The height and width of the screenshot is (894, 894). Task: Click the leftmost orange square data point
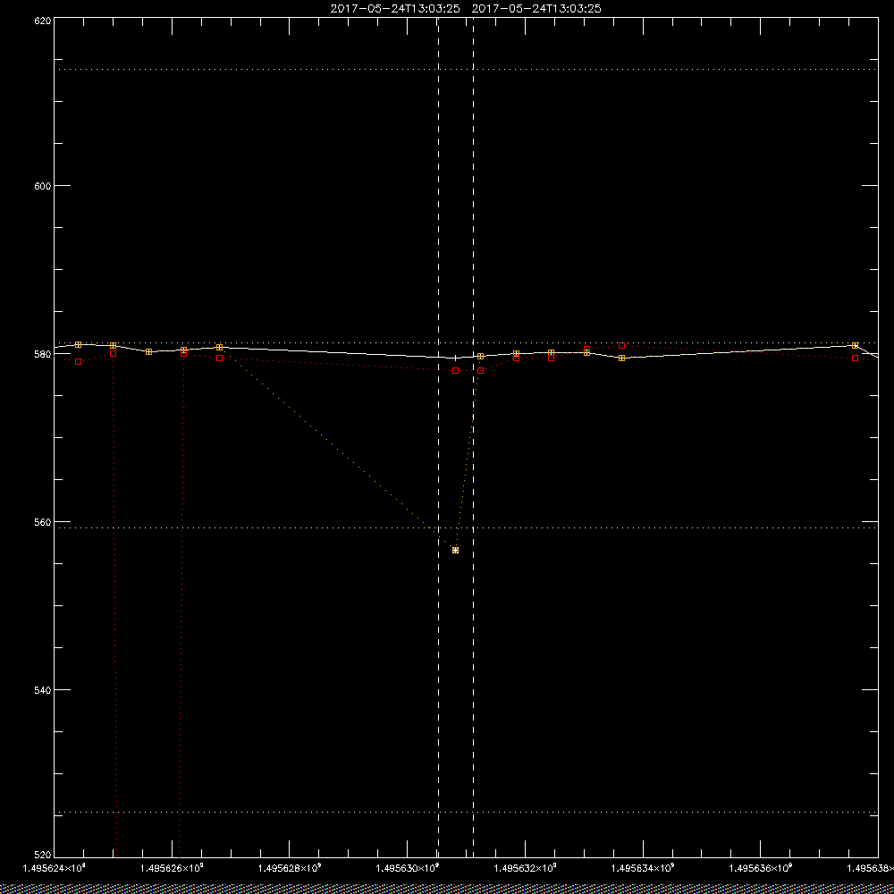click(78, 344)
